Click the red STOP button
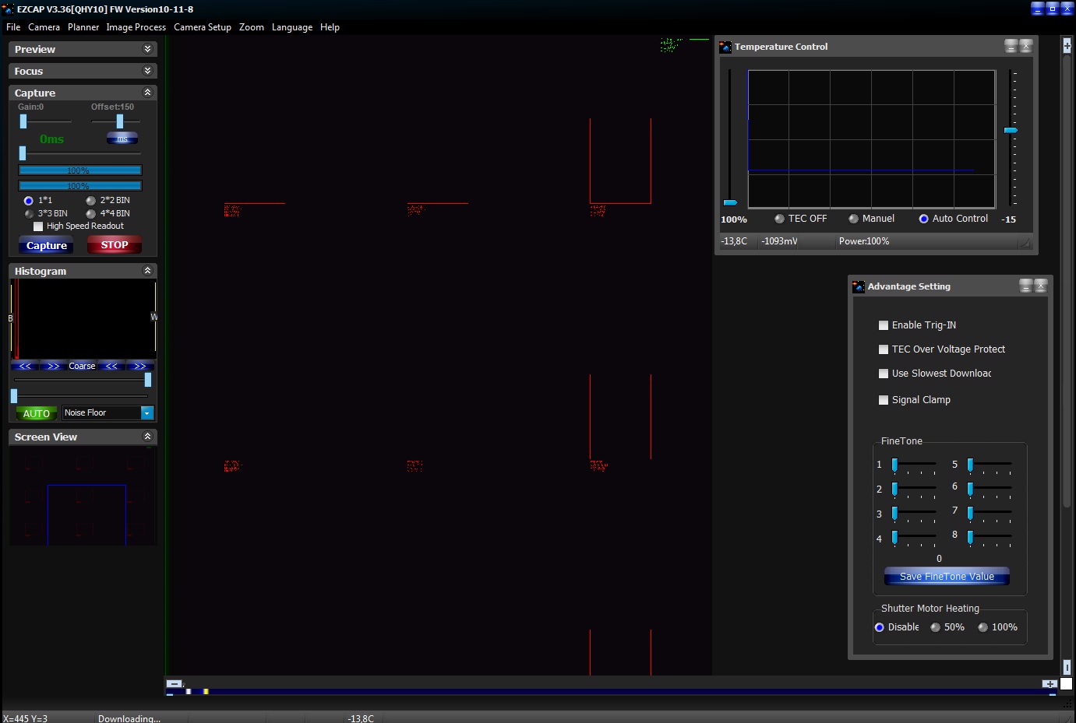The image size is (1076, 723). pos(115,245)
